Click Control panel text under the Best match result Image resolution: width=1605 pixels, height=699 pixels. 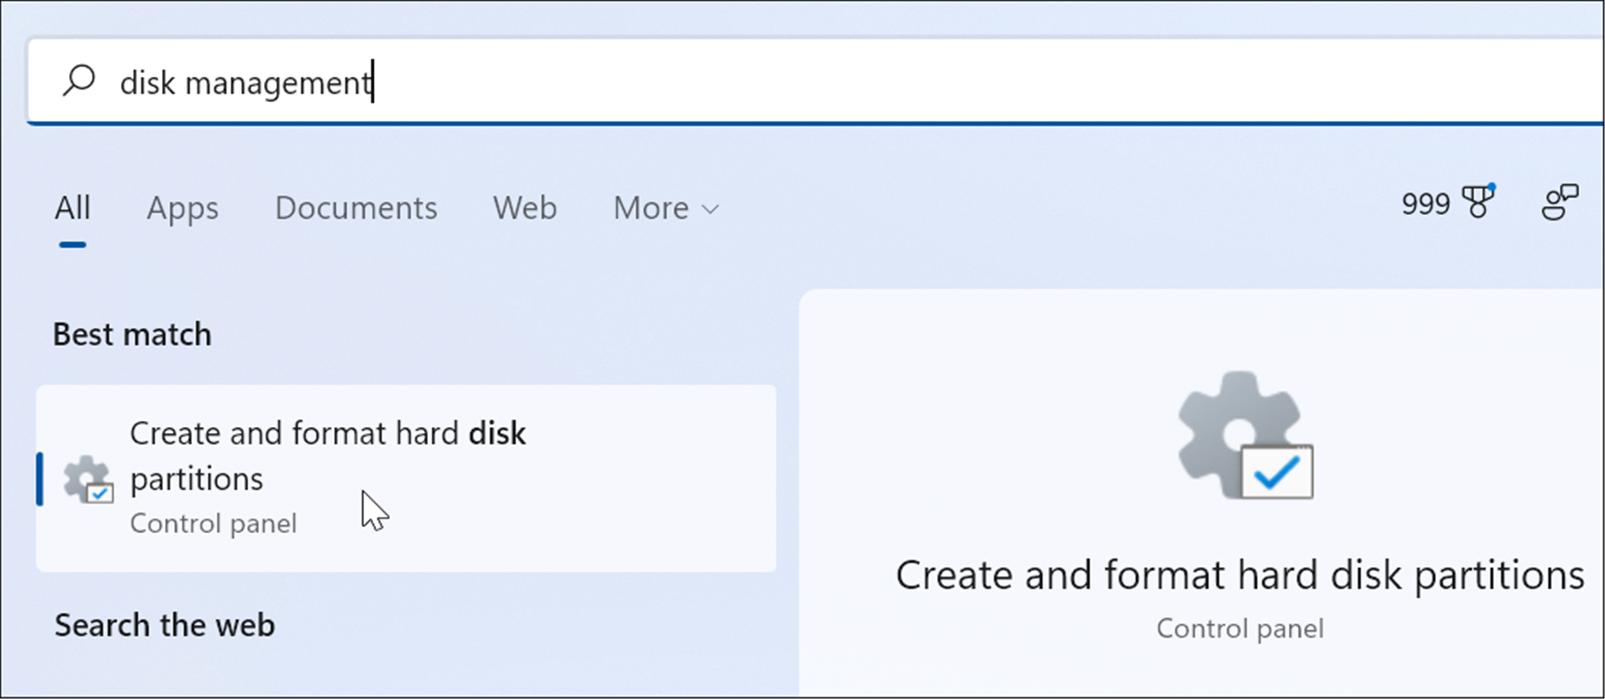(213, 523)
